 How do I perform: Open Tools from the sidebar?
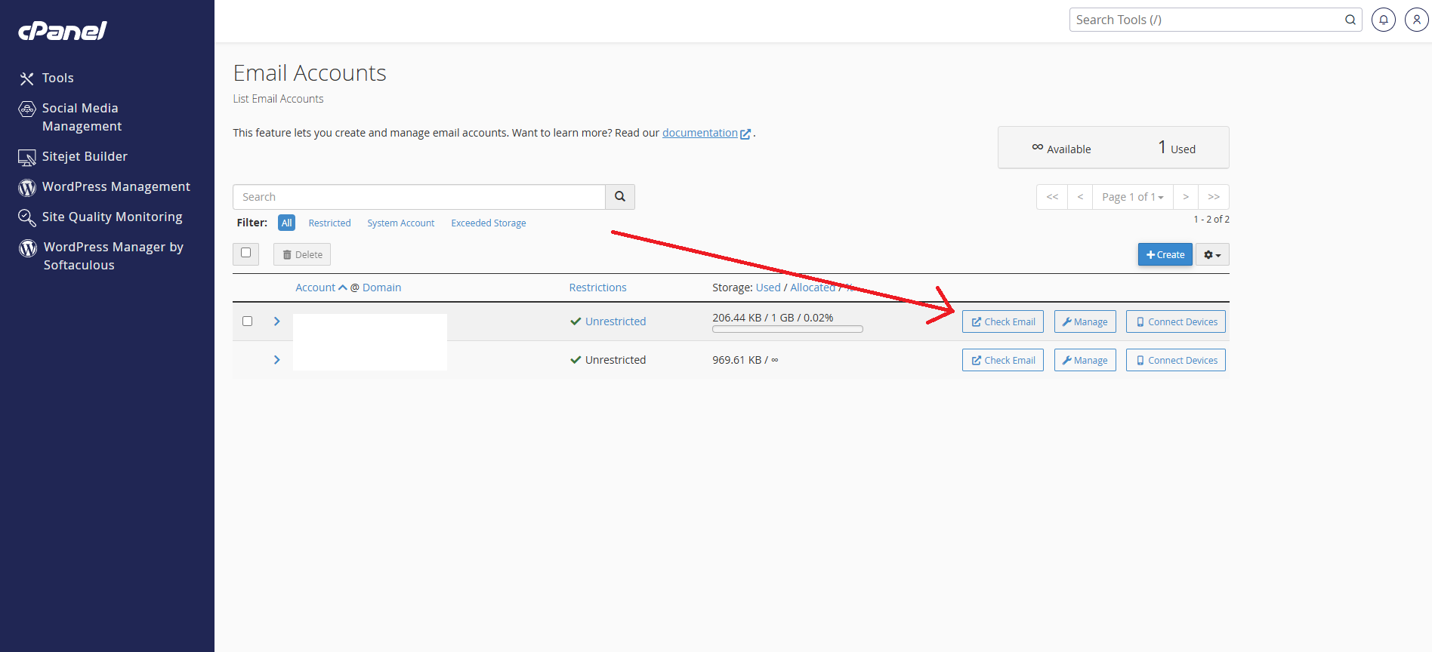click(x=57, y=78)
